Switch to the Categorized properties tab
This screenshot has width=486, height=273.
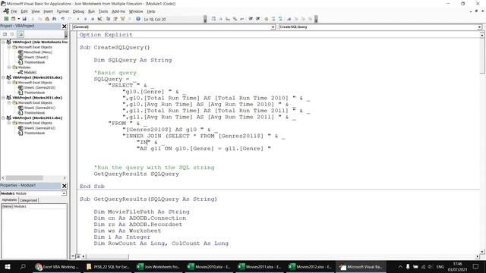coord(29,200)
